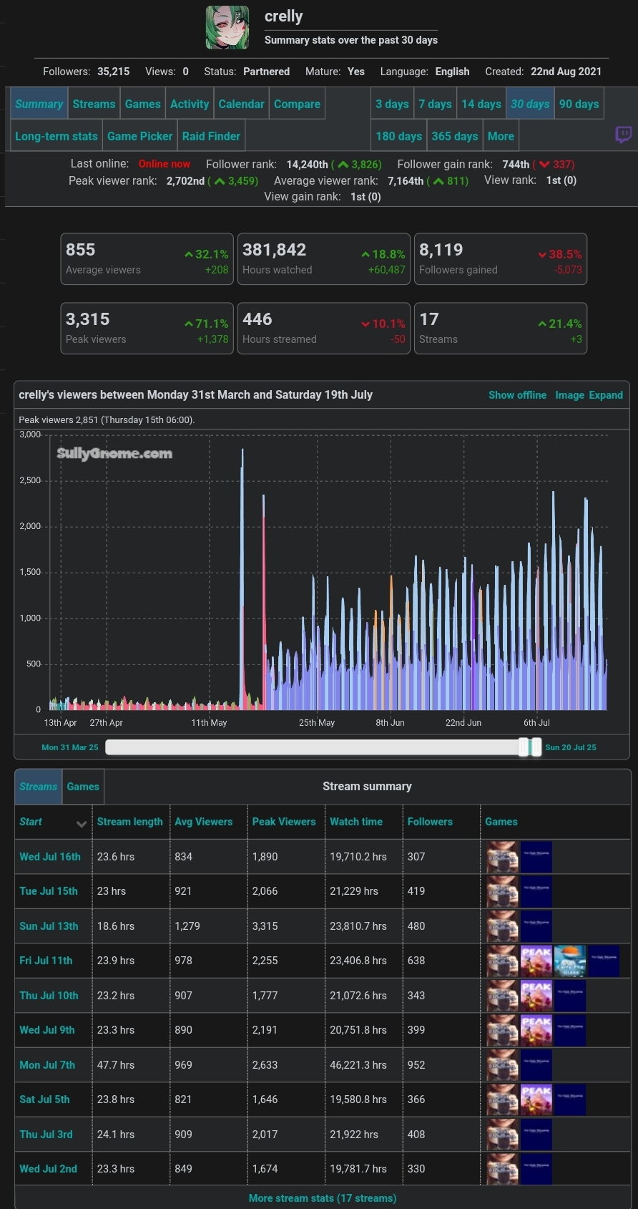Open the More date ranges menu
The width and height of the screenshot is (638, 1209).
click(x=501, y=136)
